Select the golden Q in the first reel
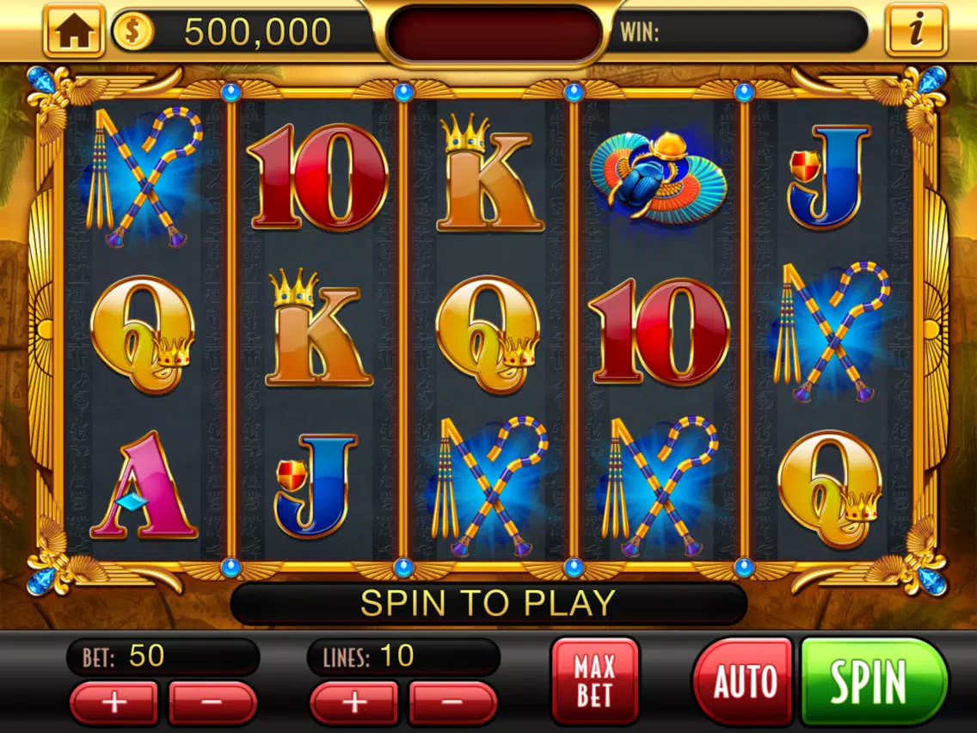Screen dimensions: 977x733 pos(143,334)
